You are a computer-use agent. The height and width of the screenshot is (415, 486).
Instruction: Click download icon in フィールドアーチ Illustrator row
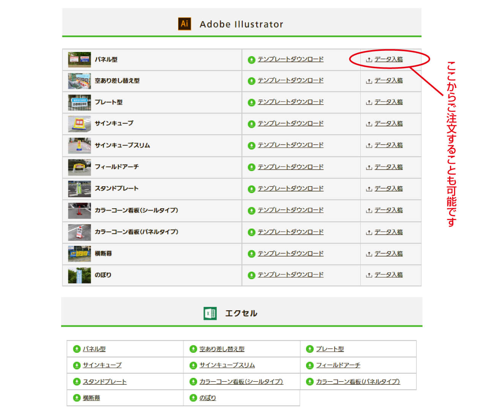tap(251, 167)
